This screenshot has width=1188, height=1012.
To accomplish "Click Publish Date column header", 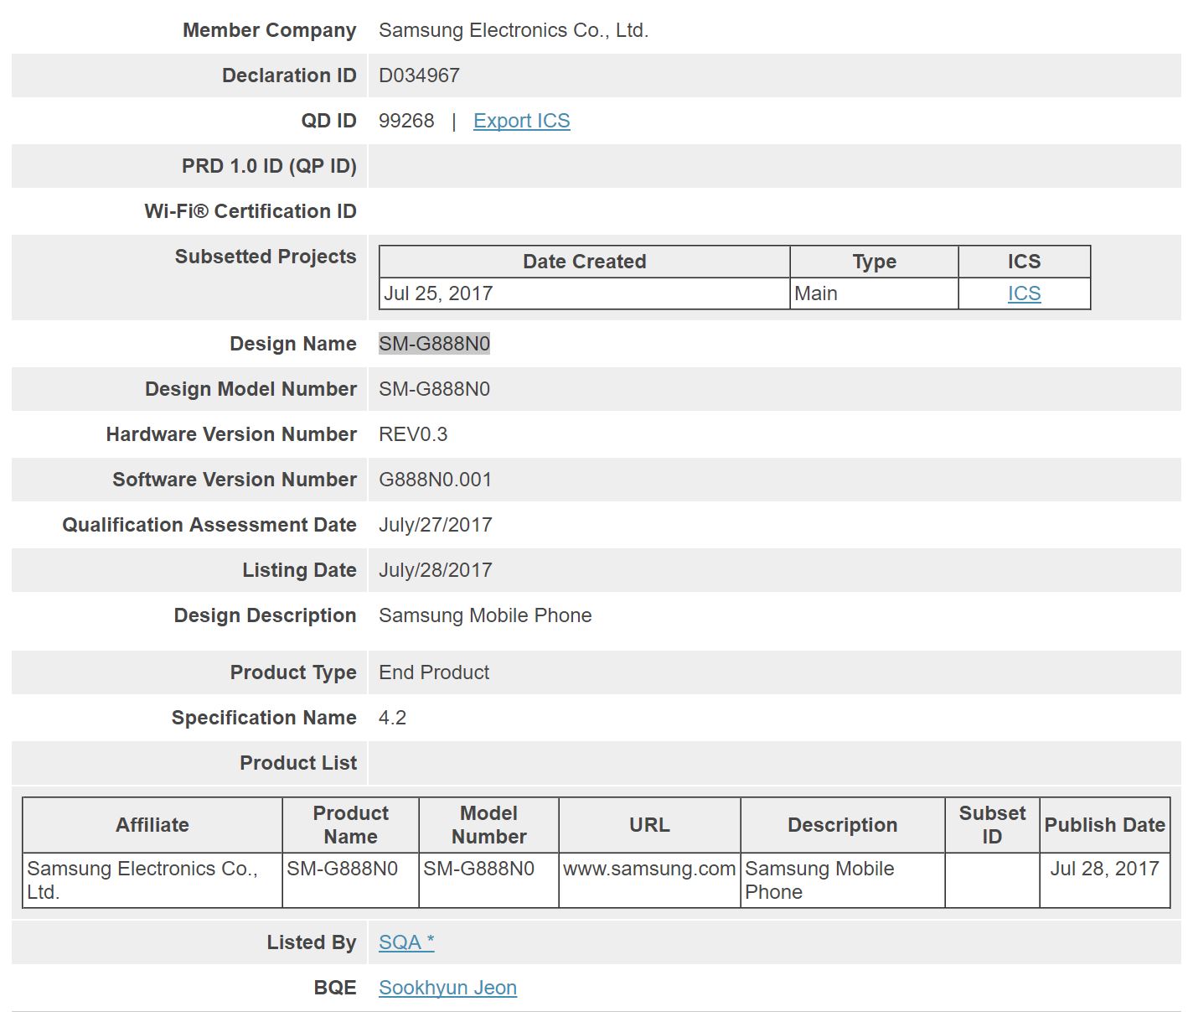I will [1104, 825].
